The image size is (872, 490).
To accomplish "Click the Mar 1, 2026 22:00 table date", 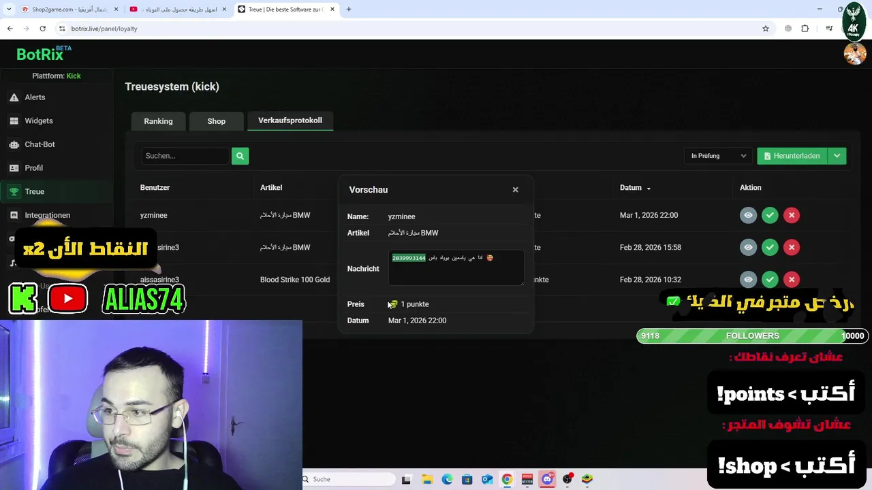I will click(x=649, y=215).
